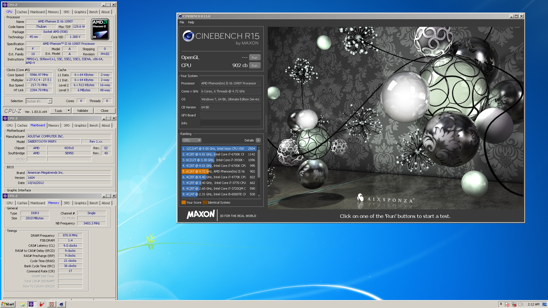Open the Action Center flag tray icon
The width and height of the screenshot is (548, 308).
click(507, 304)
